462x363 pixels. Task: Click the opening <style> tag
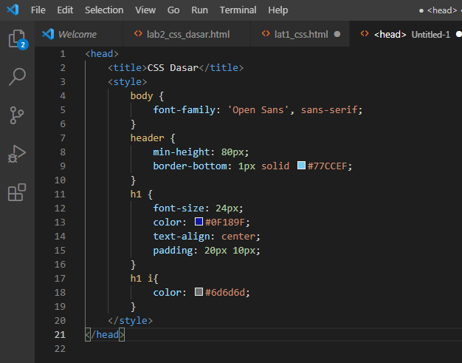pyautogui.click(x=127, y=82)
